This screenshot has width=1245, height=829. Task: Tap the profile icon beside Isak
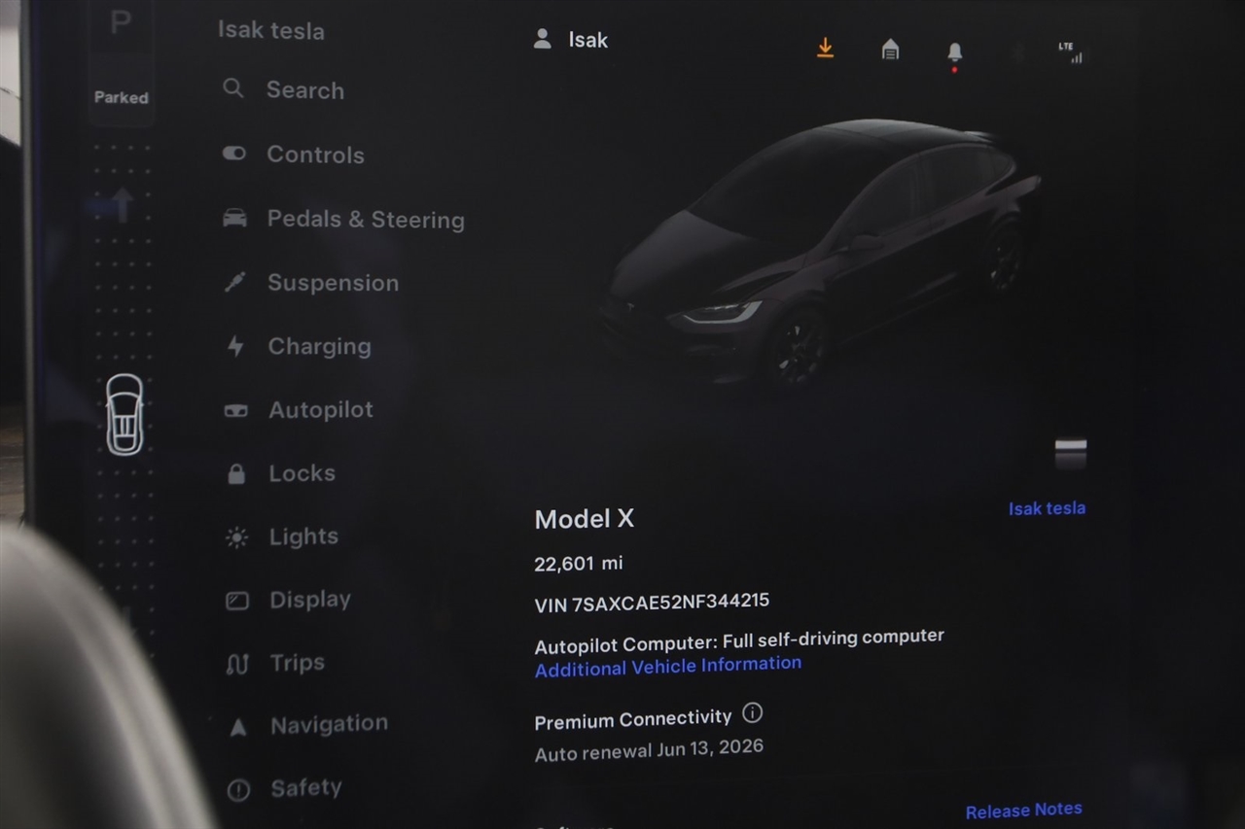[x=543, y=39]
